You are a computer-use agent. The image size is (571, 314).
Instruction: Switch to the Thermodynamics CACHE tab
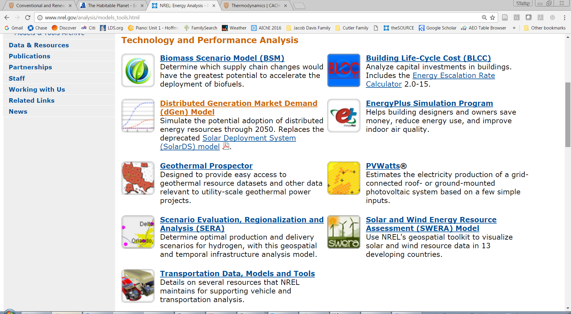click(255, 6)
